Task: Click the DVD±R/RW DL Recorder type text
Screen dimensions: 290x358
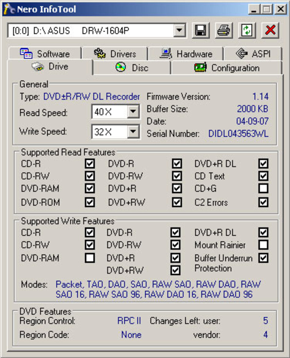Action: [91, 97]
